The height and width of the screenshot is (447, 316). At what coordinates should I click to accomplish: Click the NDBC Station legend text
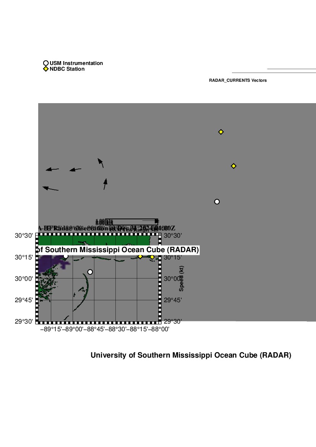[67, 69]
